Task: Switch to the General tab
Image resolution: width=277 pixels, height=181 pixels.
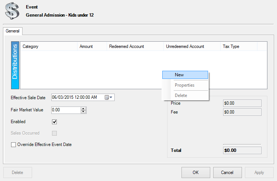Action: 13,31
